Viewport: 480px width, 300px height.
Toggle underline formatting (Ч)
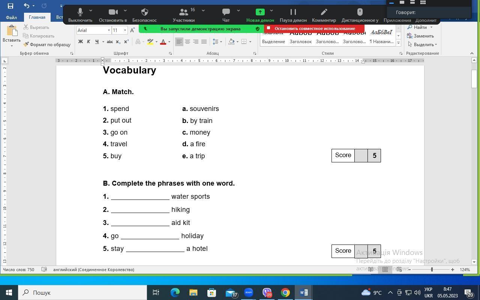pos(97,42)
